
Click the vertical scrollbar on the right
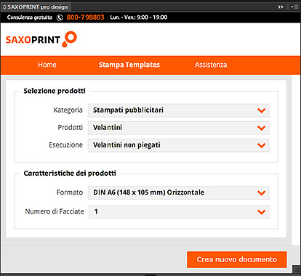click(296, 160)
